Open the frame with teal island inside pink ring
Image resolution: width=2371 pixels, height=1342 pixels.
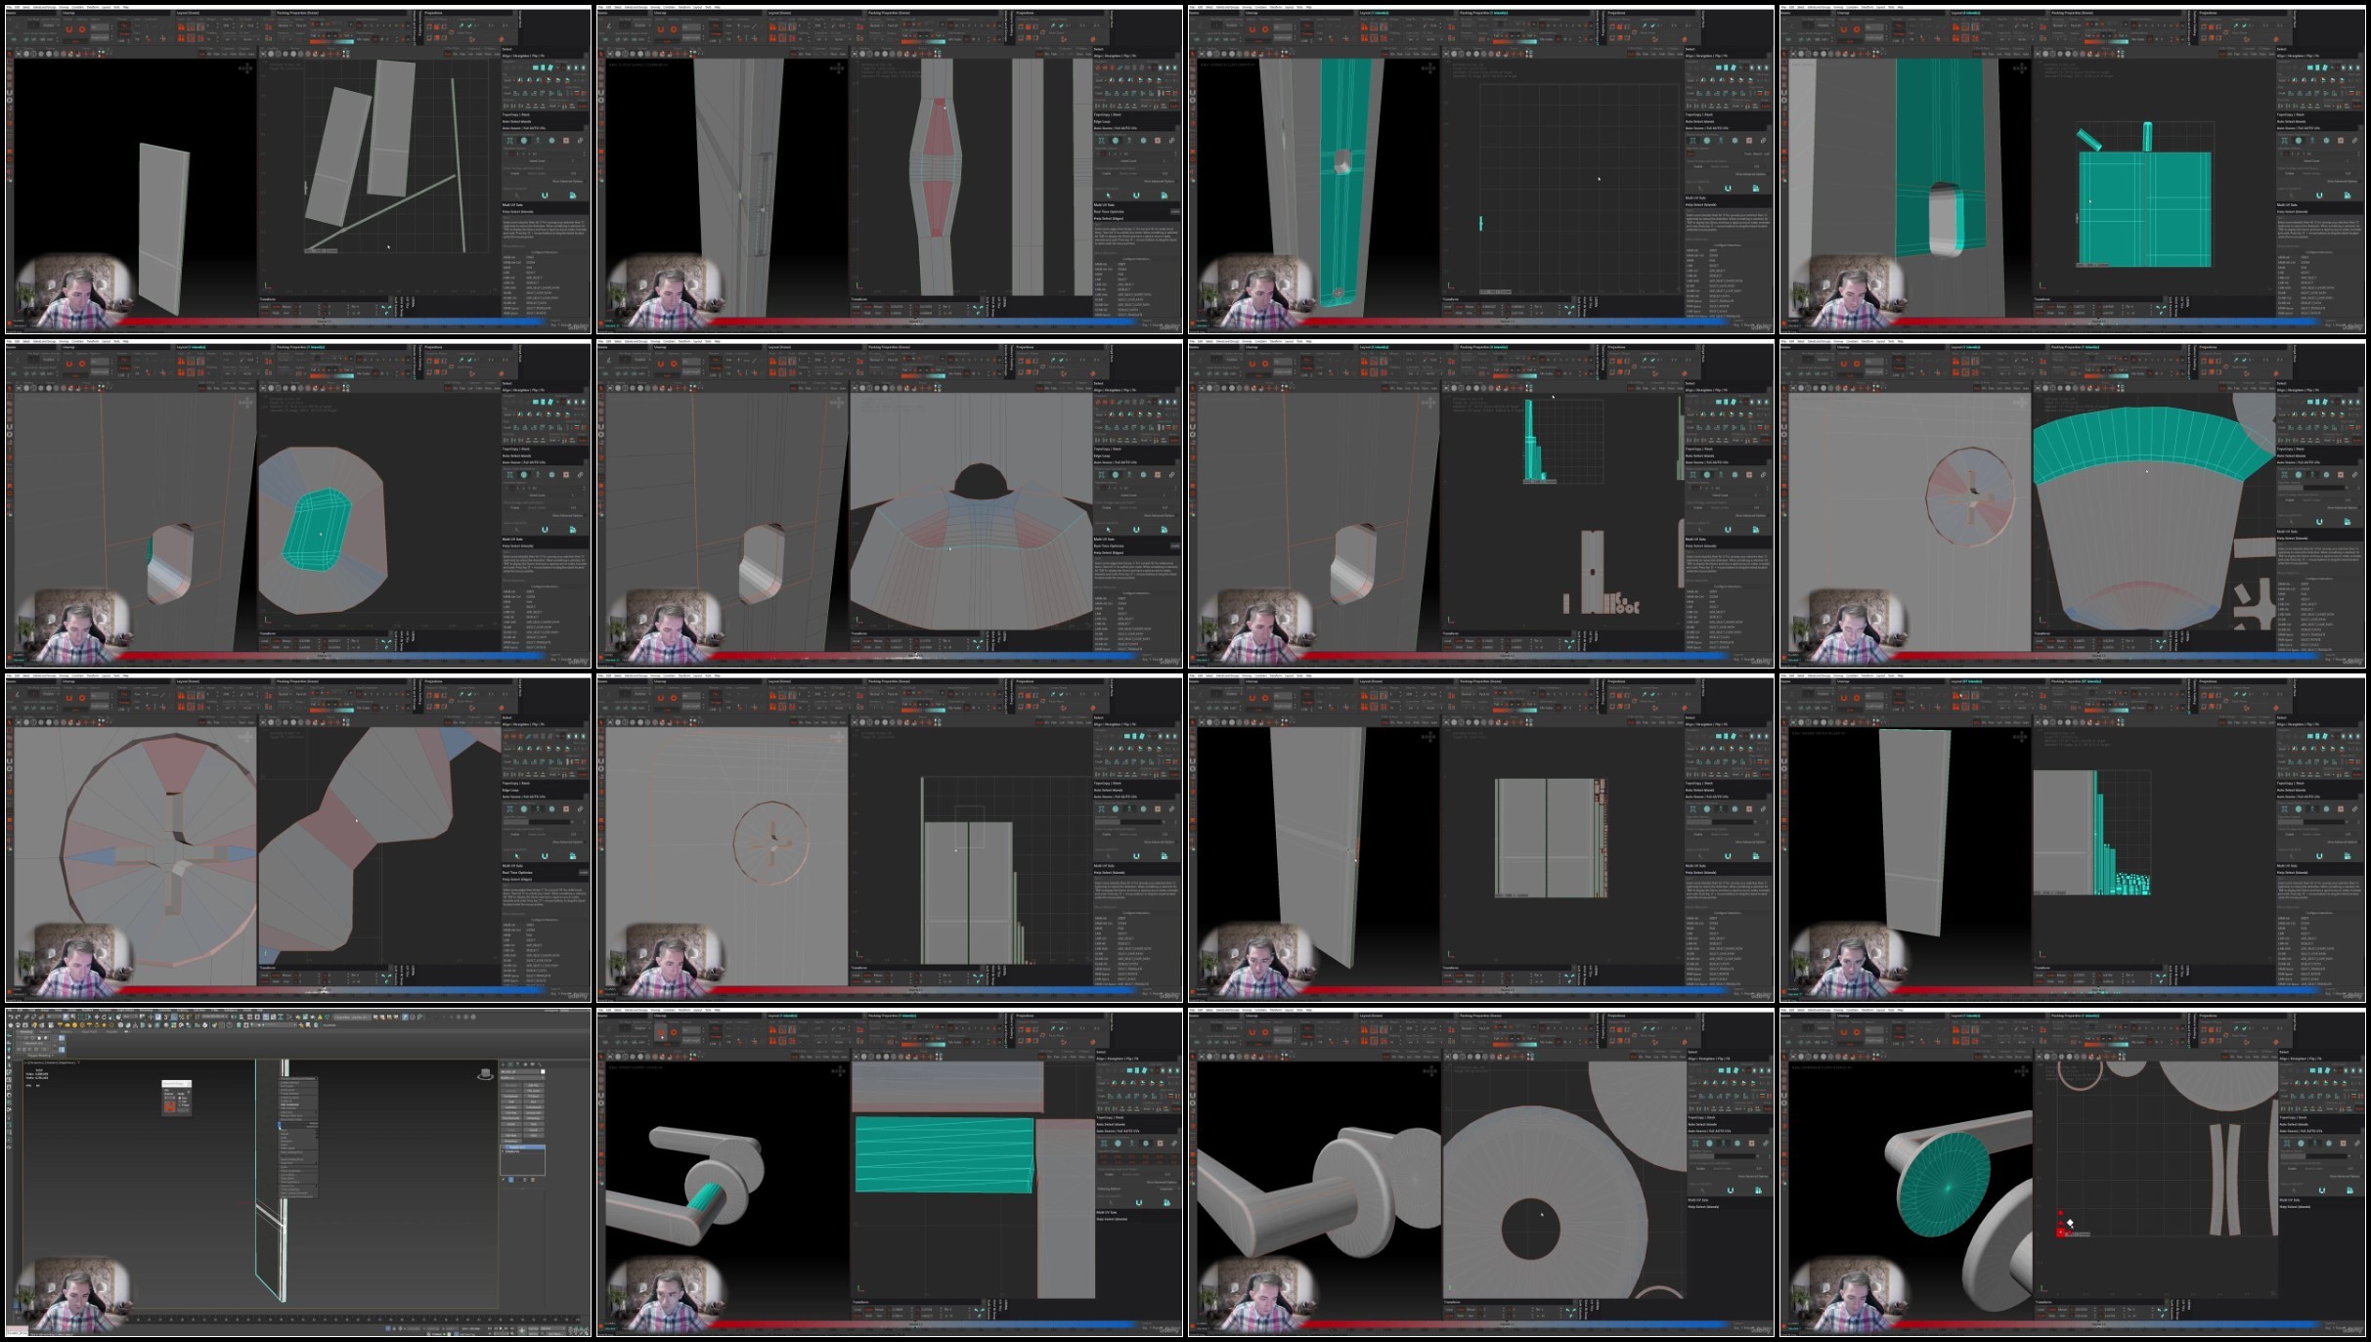[298, 503]
